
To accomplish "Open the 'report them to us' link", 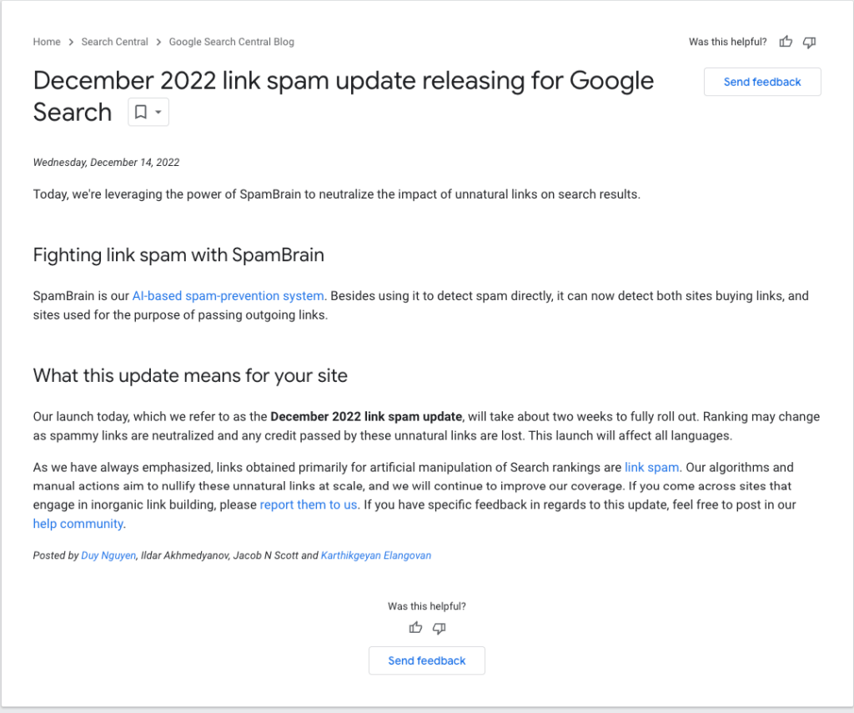I will [x=309, y=505].
